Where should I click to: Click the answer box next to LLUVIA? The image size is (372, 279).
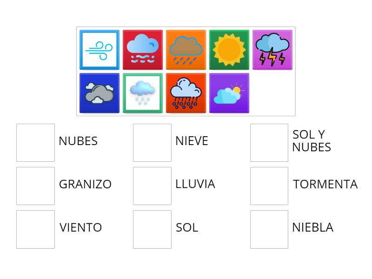[152, 185]
